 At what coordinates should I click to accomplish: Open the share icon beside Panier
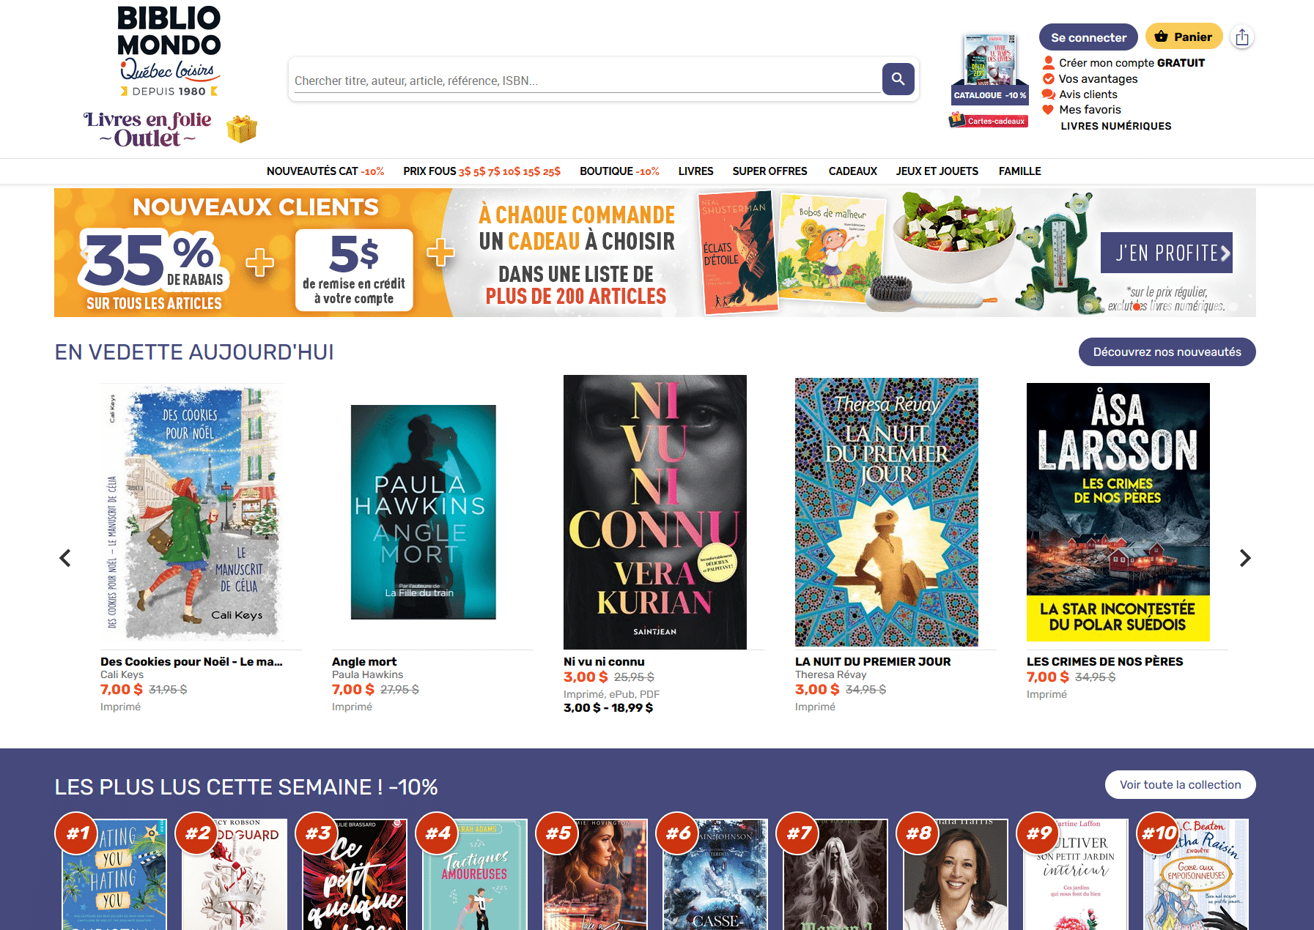point(1241,37)
